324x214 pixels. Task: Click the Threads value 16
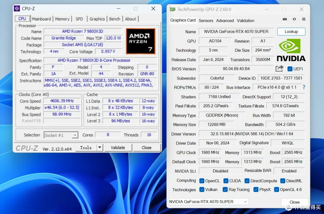pos(149,135)
